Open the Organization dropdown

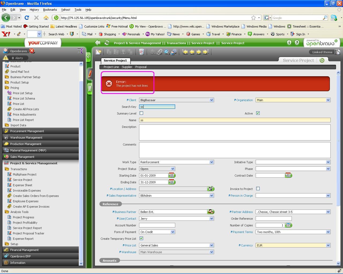click(328, 100)
